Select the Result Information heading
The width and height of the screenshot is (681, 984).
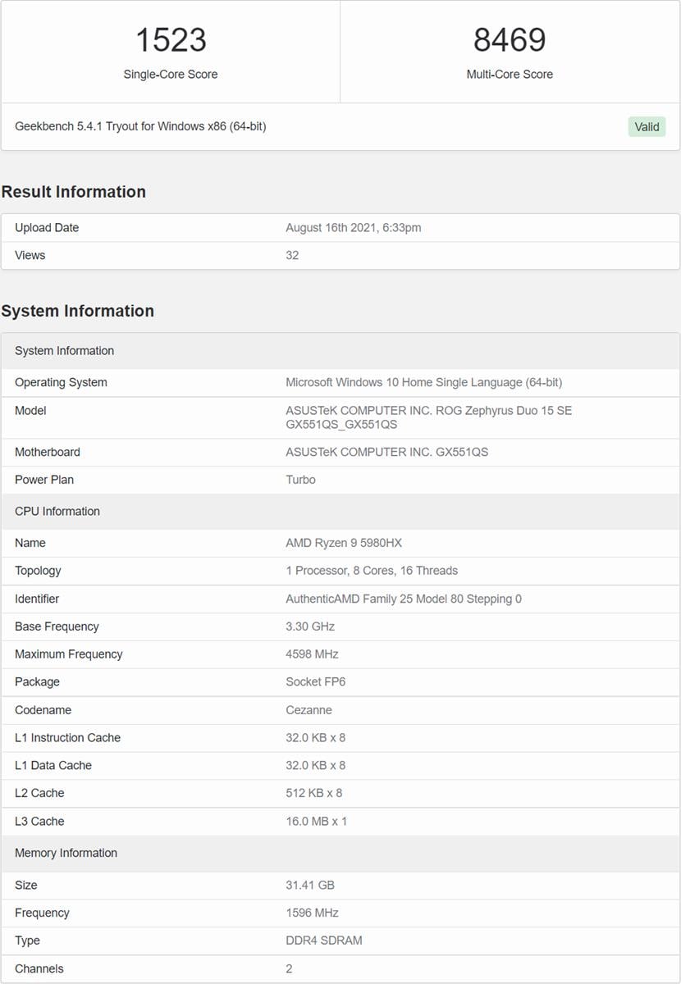[x=74, y=192]
